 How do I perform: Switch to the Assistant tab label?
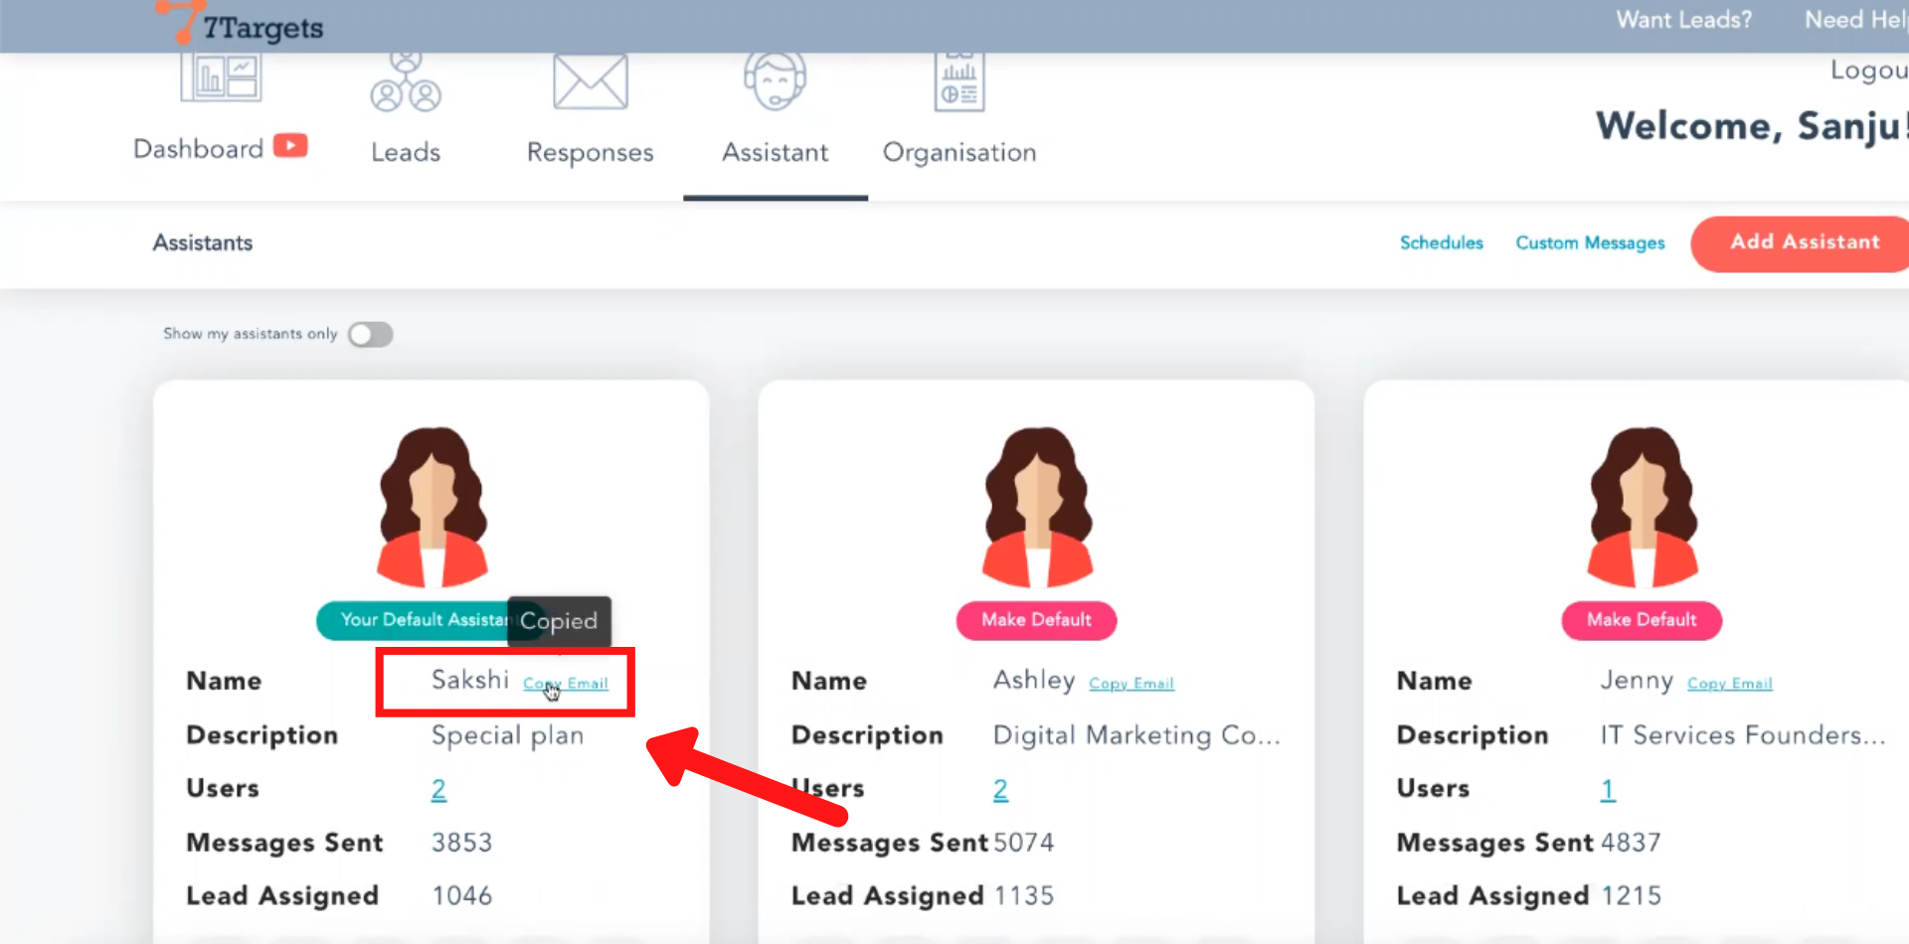click(775, 152)
